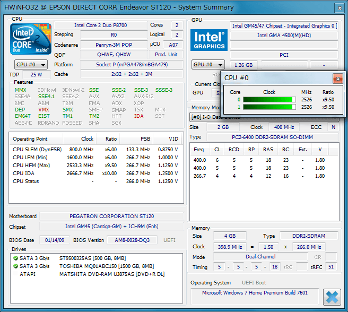Screen dimensions: 348x312
Task: Select the CPU LFM (Min) row
Action: (95, 158)
